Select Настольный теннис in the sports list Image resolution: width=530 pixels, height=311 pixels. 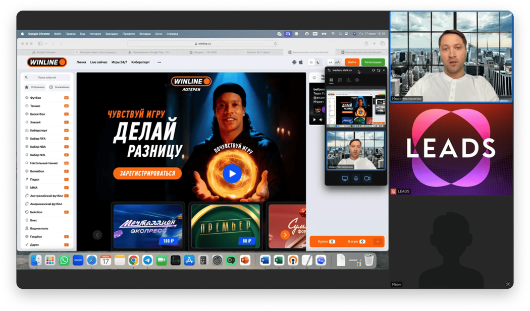tap(46, 163)
